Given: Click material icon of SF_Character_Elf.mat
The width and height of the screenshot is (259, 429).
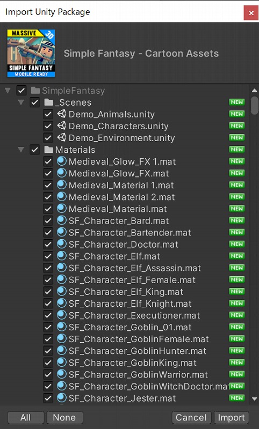Looking at the screenshot, I should tap(62, 256).
